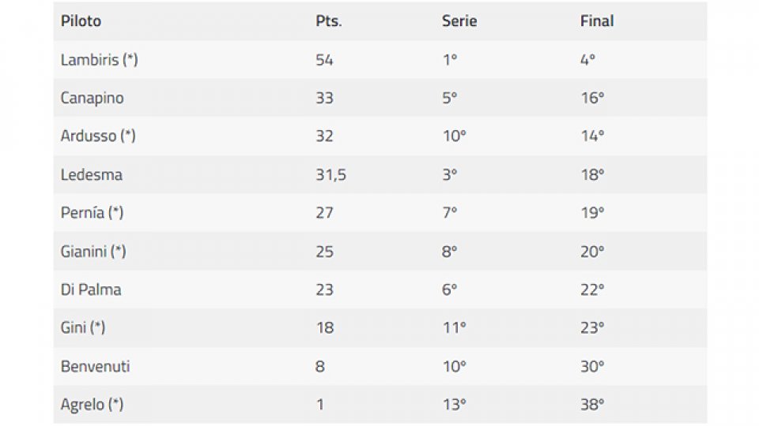Select the Canapino row name
Image resolution: width=759 pixels, height=426 pixels.
(x=92, y=98)
